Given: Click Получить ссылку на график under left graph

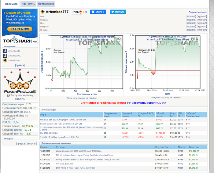Looking at the screenshot, I should (x=82, y=98).
